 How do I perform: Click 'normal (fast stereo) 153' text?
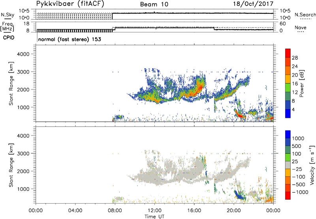(x=70, y=39)
